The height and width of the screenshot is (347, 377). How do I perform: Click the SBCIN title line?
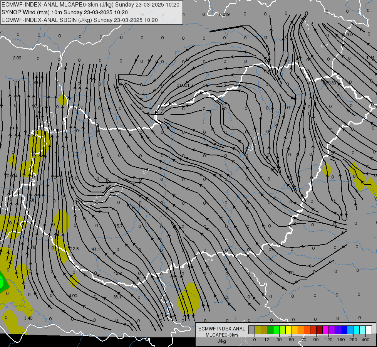tap(80, 20)
